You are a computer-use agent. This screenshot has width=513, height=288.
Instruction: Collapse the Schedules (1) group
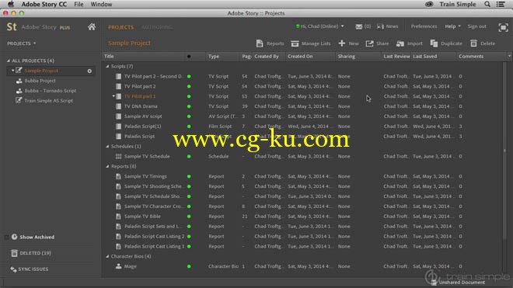(x=107, y=147)
